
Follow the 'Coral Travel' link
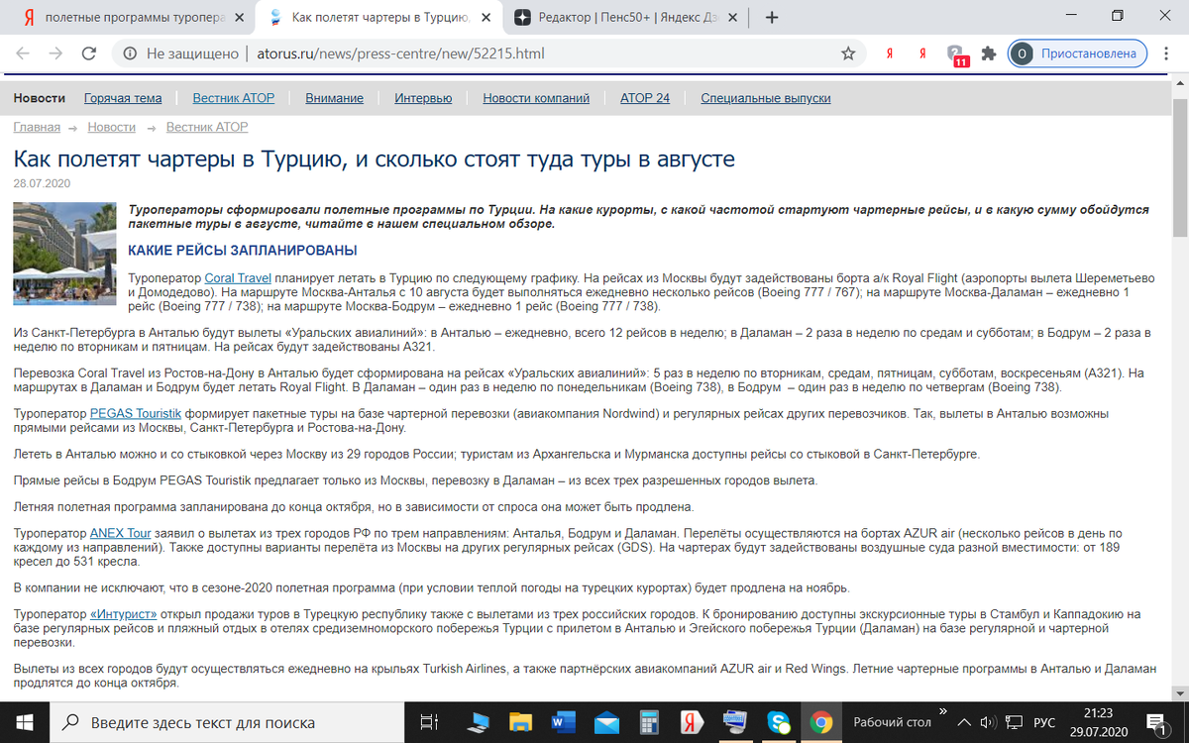238,279
